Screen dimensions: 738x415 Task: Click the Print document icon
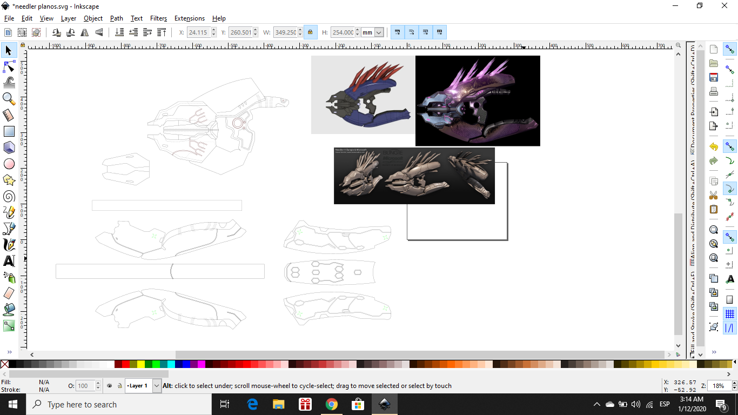pyautogui.click(x=714, y=91)
